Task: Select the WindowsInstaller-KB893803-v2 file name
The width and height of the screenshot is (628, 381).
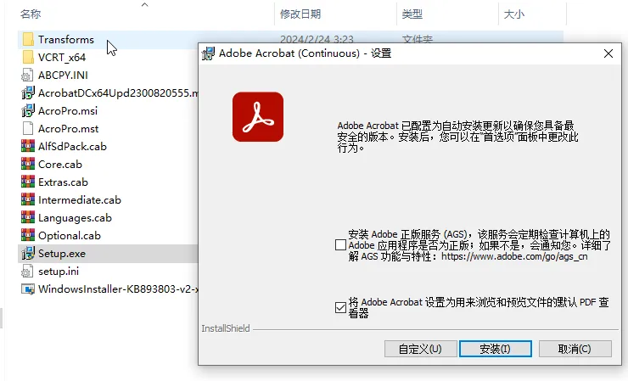Action: tap(118, 289)
